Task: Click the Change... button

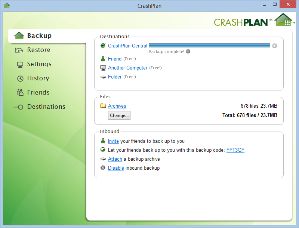Action: (x=119, y=115)
